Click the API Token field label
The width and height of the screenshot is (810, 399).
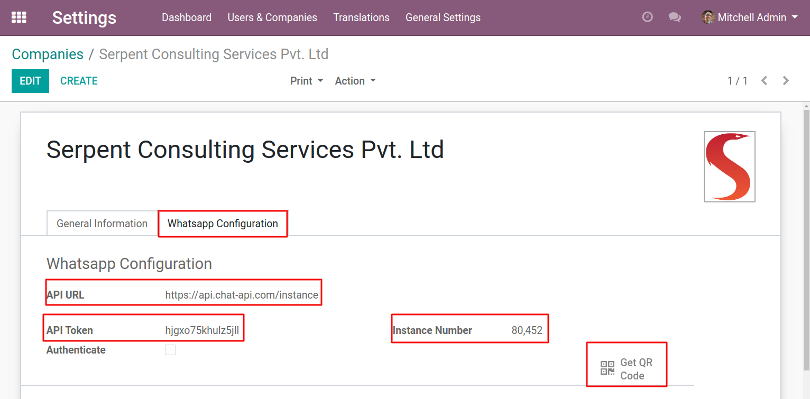tap(70, 330)
